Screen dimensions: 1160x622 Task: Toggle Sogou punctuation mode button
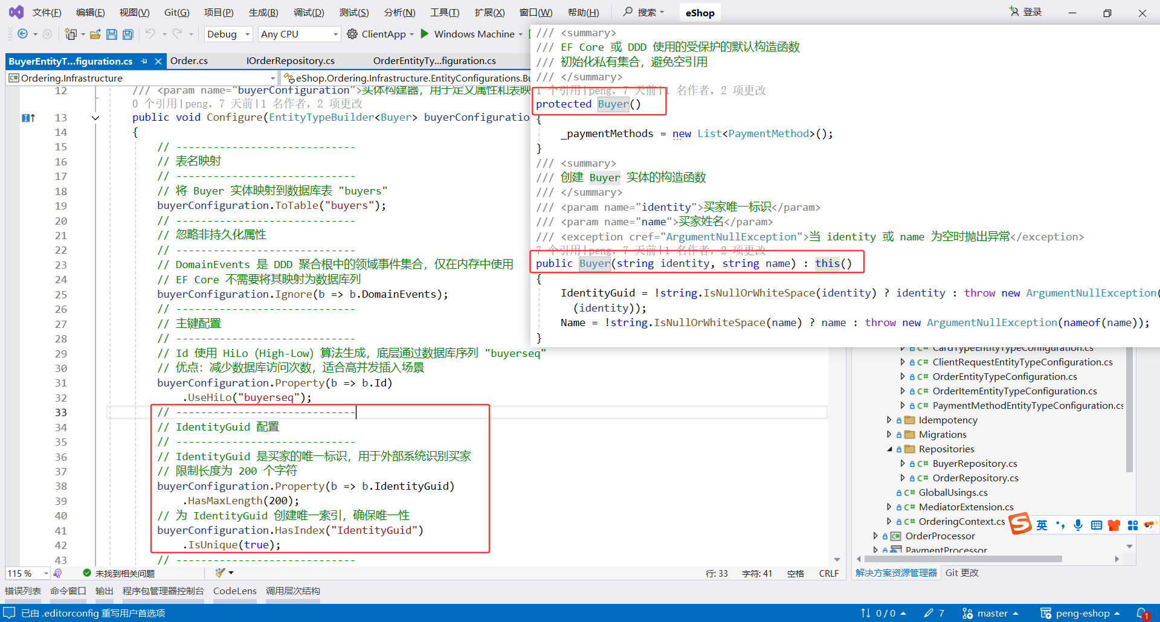(x=1060, y=525)
